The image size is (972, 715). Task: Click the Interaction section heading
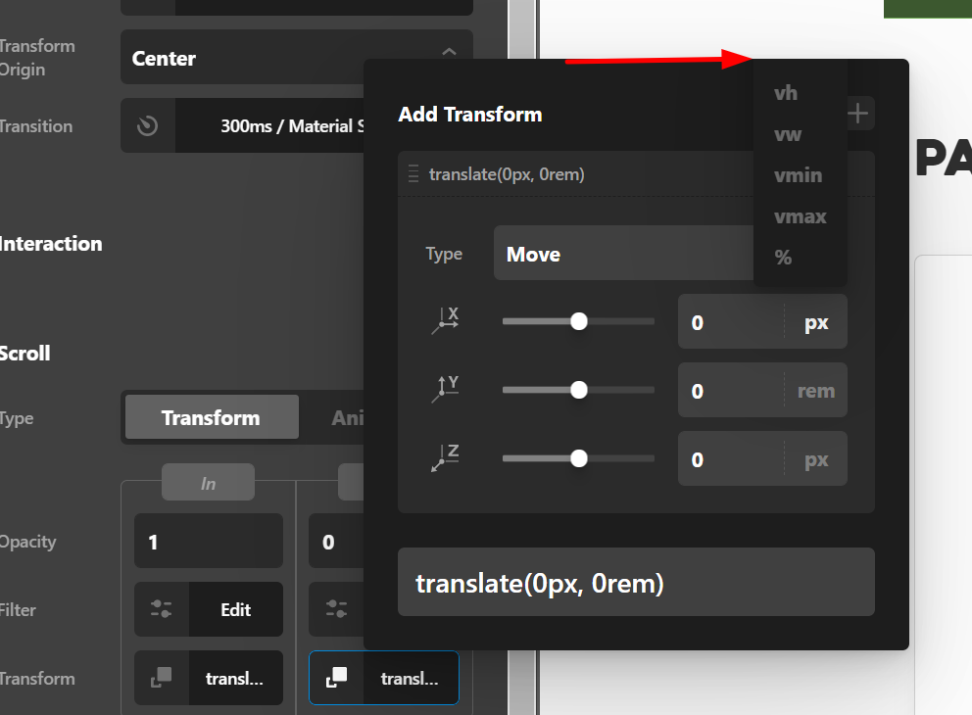coord(51,244)
